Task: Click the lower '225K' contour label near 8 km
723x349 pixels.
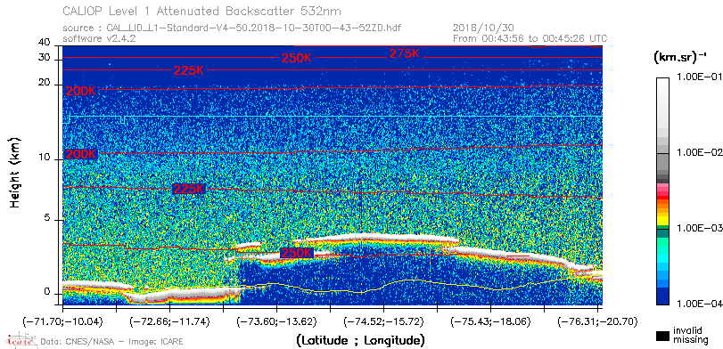Action: coord(189,189)
